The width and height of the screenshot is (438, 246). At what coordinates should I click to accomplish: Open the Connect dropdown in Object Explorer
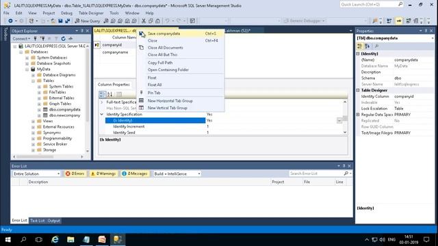tap(21, 38)
